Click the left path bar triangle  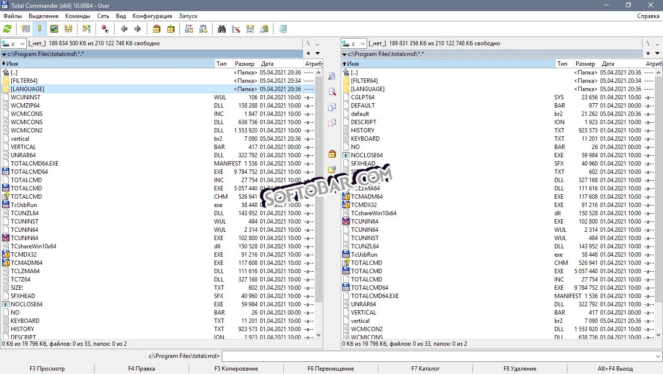(x=4, y=54)
